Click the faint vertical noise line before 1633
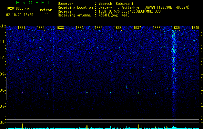The height and width of the screenshot is (129, 203). [54, 70]
